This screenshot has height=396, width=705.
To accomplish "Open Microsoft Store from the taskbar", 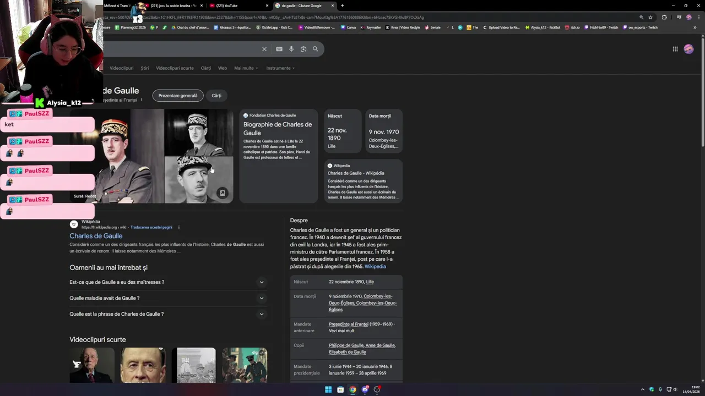I will pyautogui.click(x=340, y=389).
